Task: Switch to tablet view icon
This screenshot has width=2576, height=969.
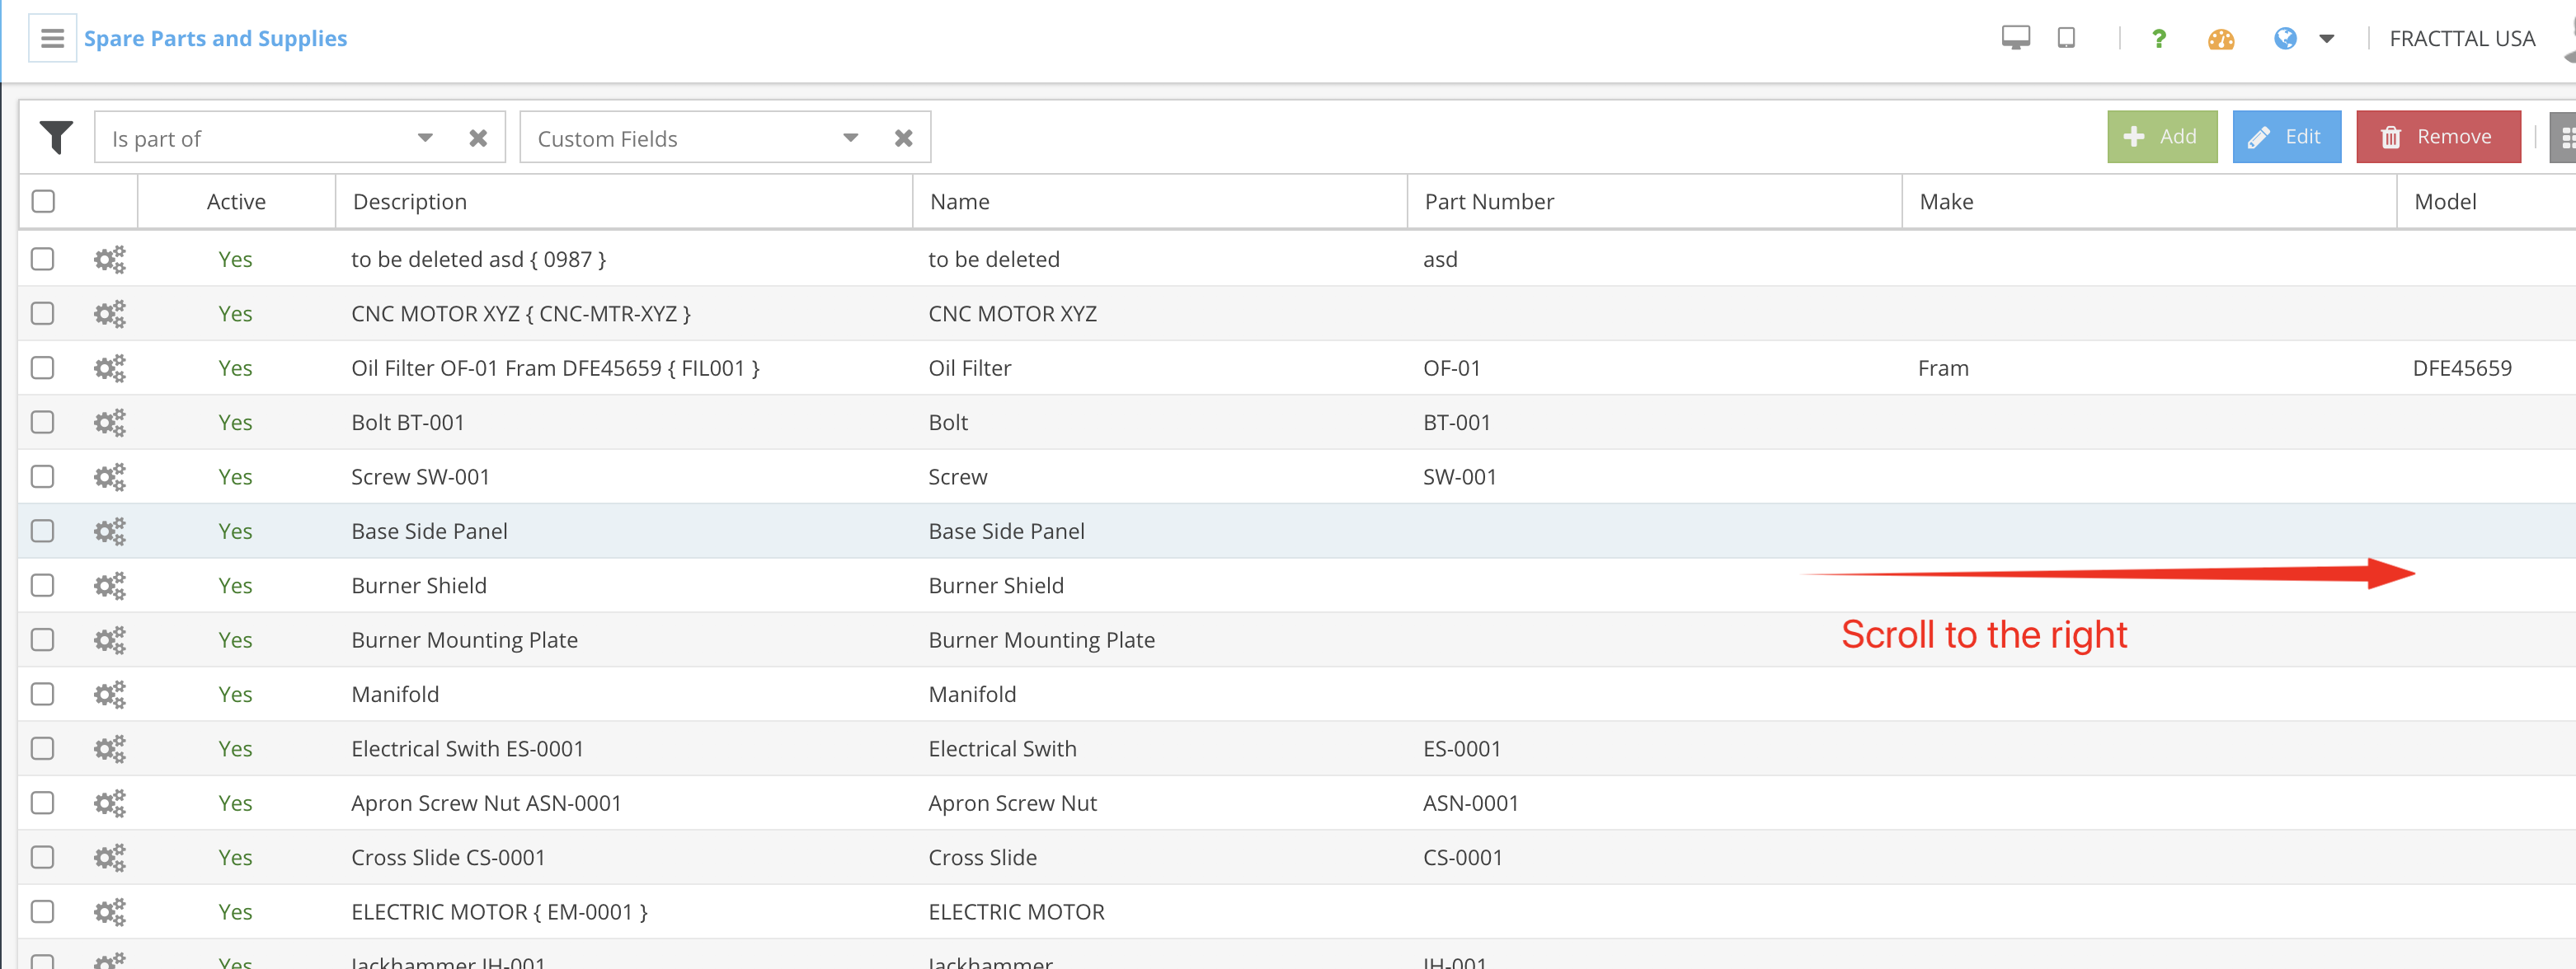Action: [x=2066, y=38]
